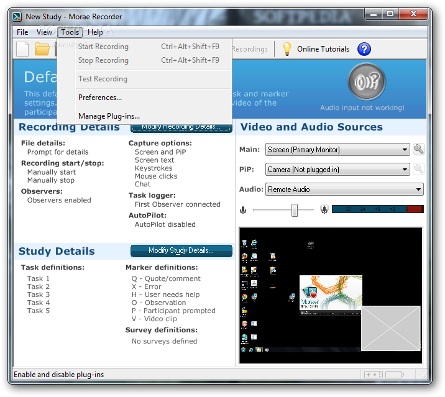Image resolution: width=445 pixels, height=397 pixels.
Task: Click 'V - Video clip' marker definition
Action: [x=154, y=319]
